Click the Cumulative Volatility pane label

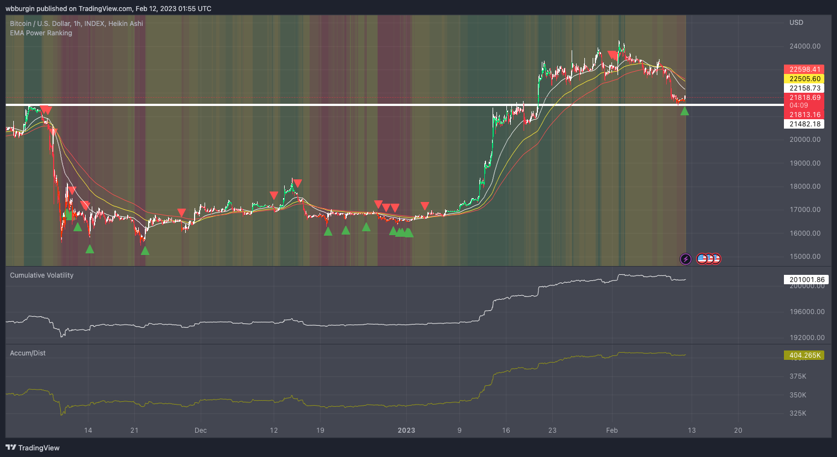pyautogui.click(x=41, y=275)
